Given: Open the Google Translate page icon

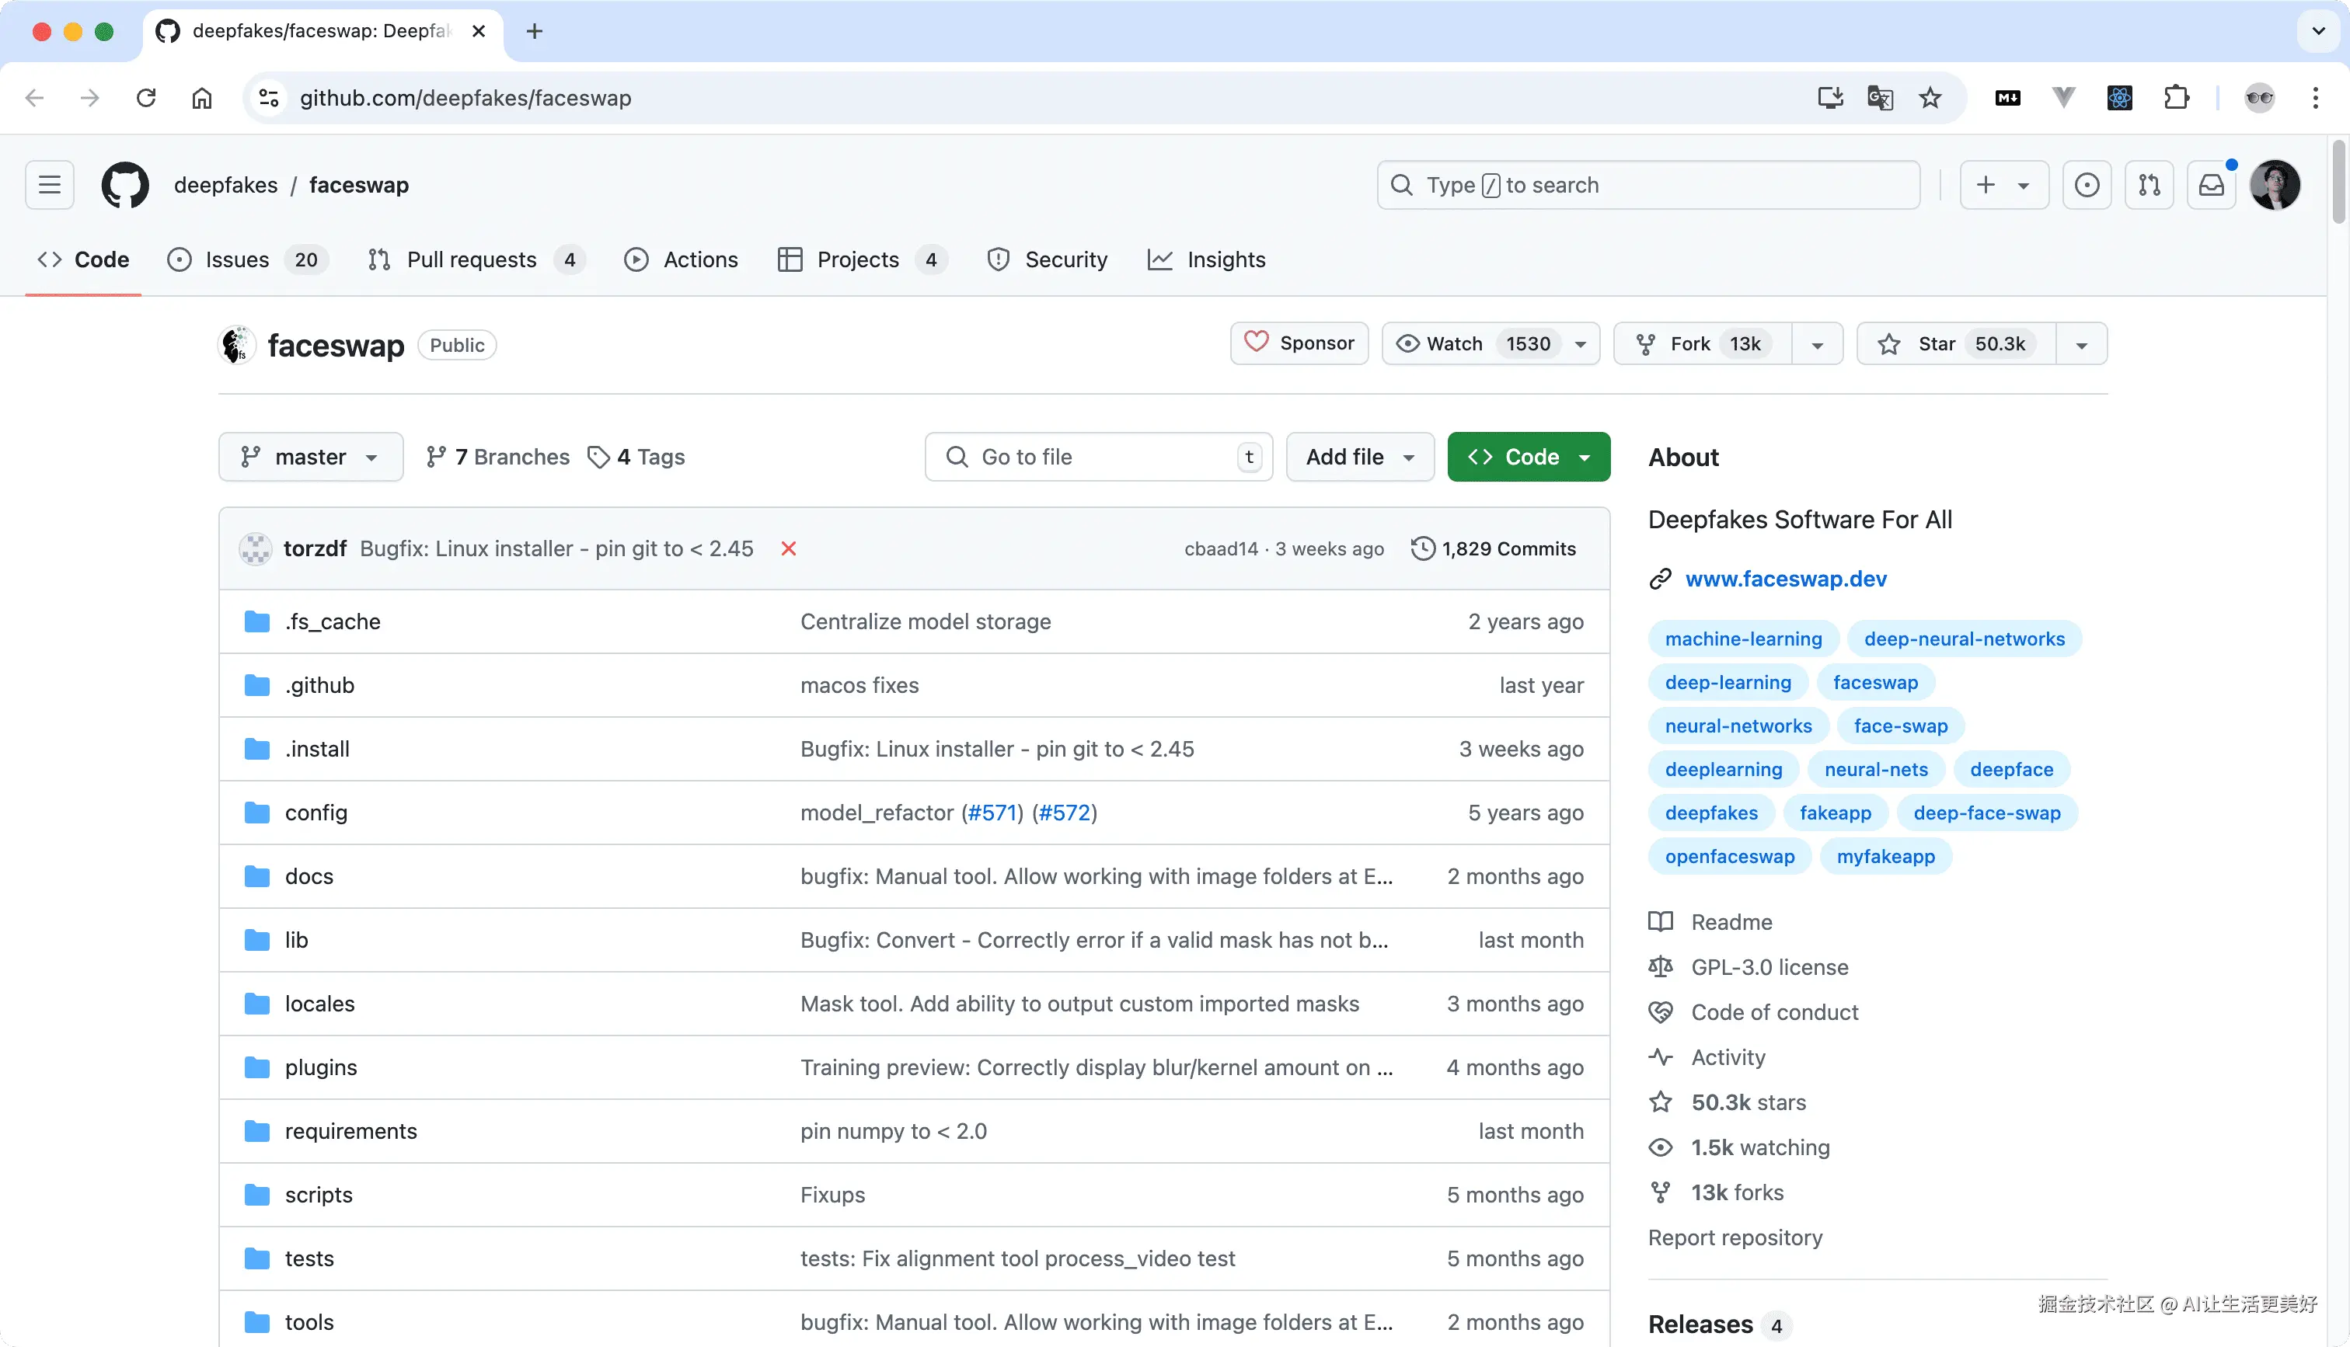Looking at the screenshot, I should 1880,98.
